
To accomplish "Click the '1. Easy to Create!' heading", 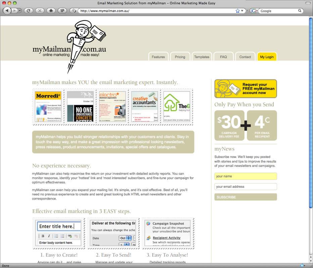I will (59, 255).
